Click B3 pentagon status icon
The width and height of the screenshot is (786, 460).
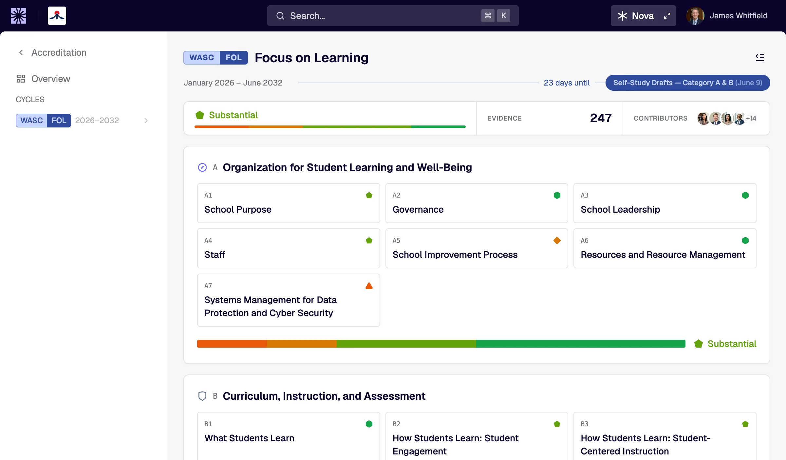(745, 424)
